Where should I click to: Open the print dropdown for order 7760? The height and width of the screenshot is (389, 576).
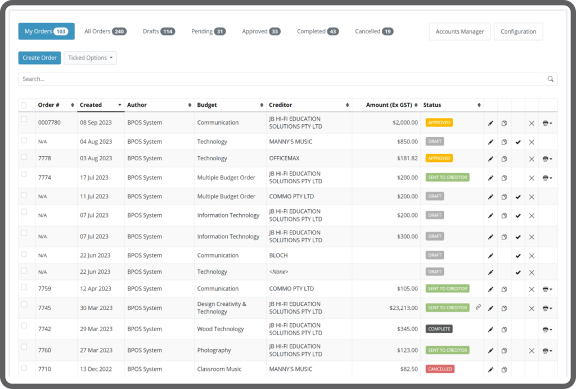click(x=547, y=351)
